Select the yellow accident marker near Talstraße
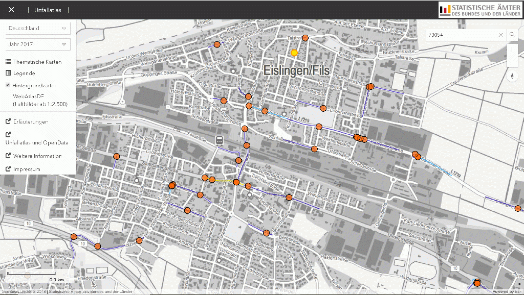The image size is (524, 295). [x=294, y=53]
